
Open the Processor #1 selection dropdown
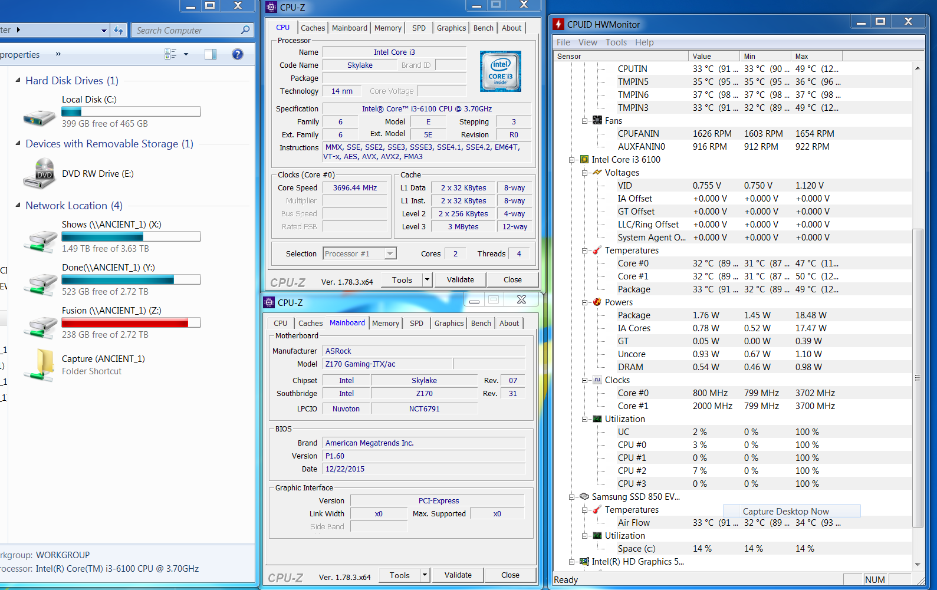point(390,254)
